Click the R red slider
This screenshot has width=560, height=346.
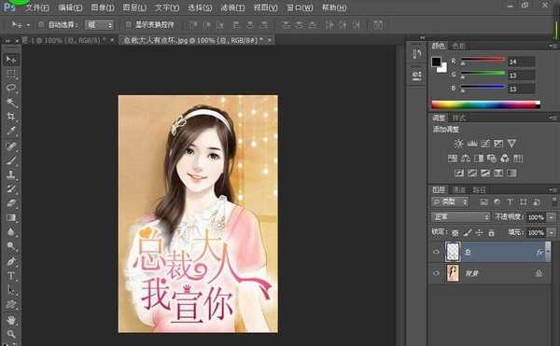483,60
